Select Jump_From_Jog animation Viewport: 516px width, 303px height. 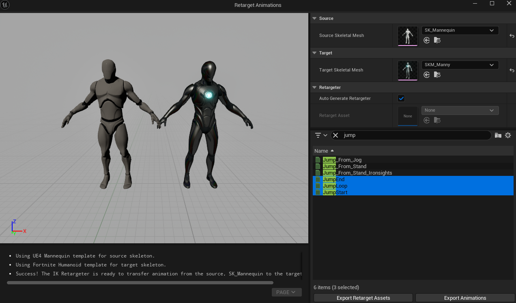tap(413, 160)
